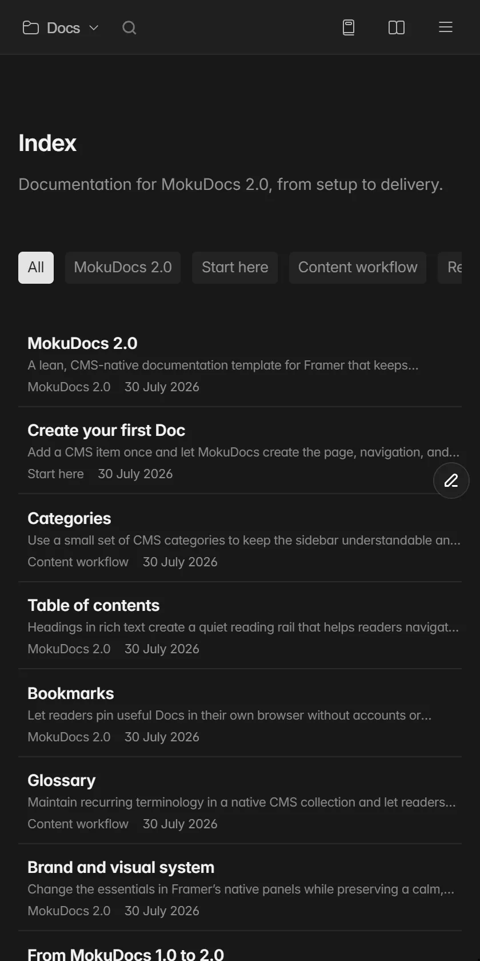This screenshot has width=480, height=961.
Task: Open Brand and visual system doc
Action: point(240,888)
